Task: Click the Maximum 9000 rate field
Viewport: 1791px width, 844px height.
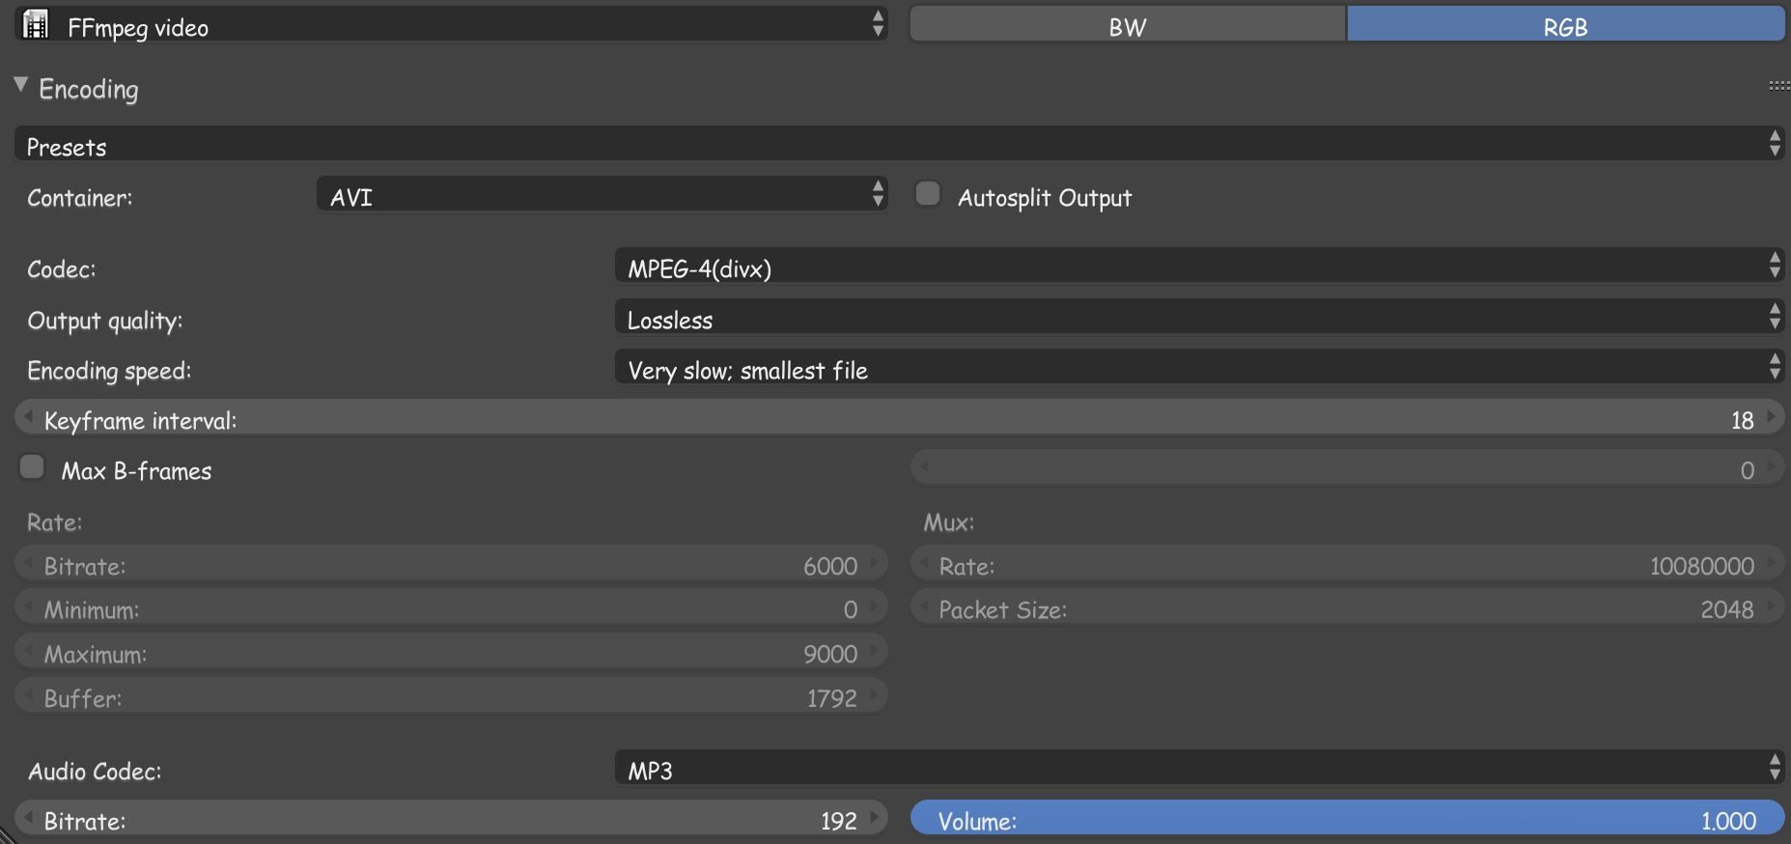Action: click(451, 652)
